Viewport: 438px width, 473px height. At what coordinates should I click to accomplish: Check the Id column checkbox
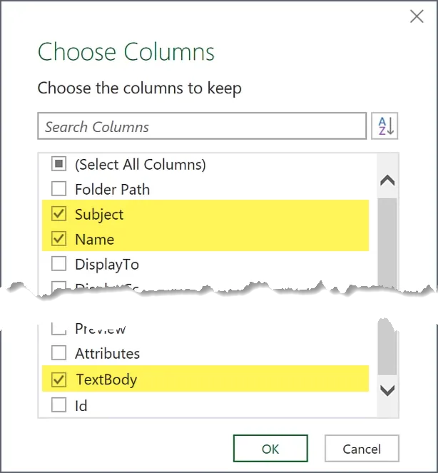coord(59,406)
